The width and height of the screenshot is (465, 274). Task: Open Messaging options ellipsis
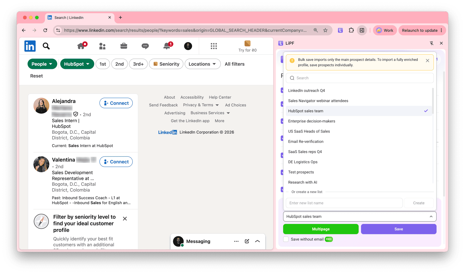pyautogui.click(x=236, y=241)
